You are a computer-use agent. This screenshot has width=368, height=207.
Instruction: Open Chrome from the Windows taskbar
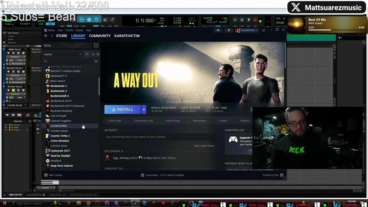(88, 204)
